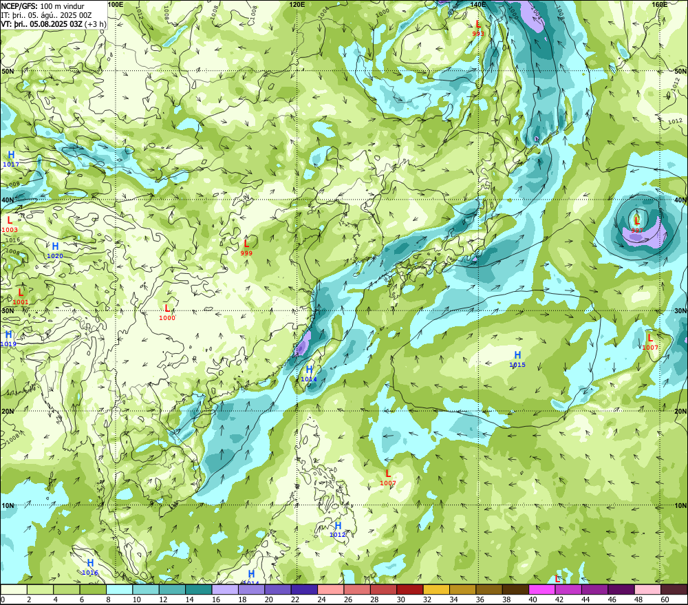Click the legend value 48
Image resolution: width=688 pixels, height=605 pixels.
(x=638, y=599)
